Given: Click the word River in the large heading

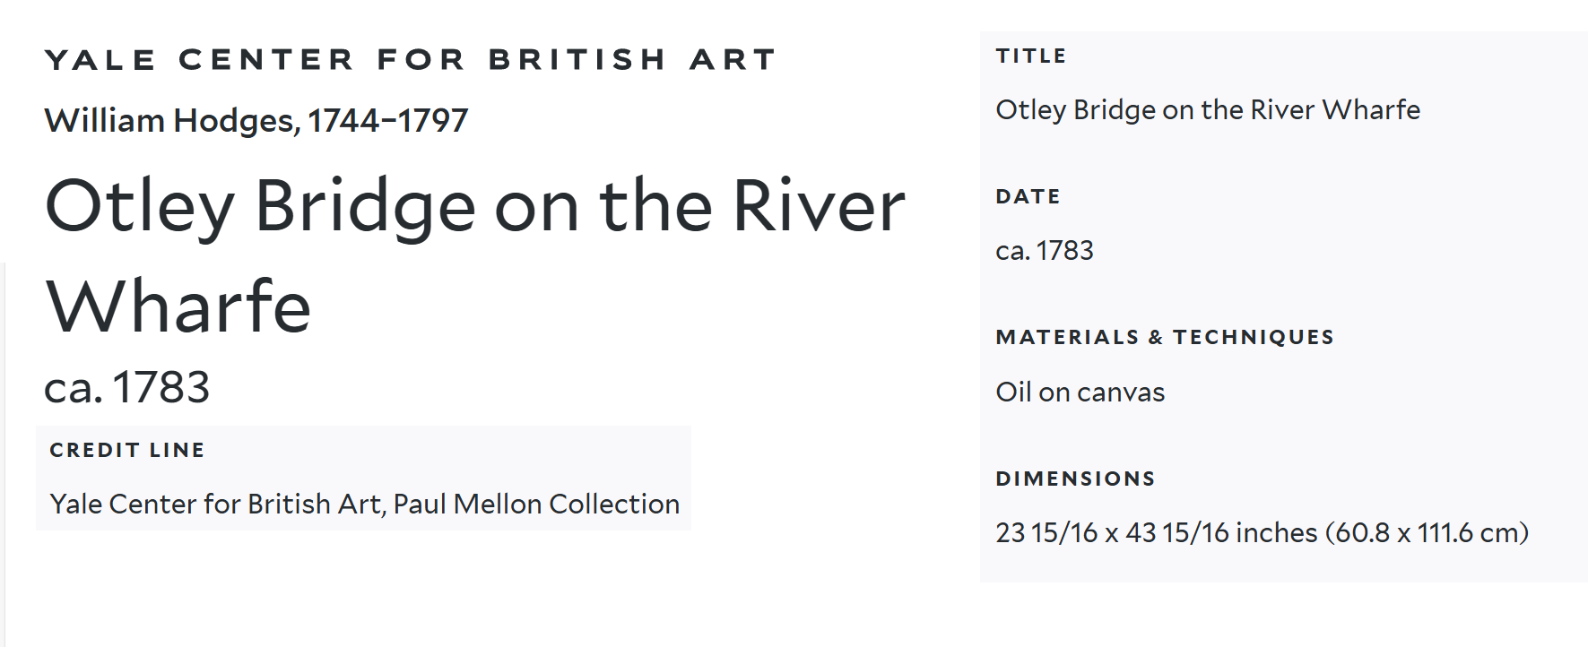Looking at the screenshot, I should (819, 206).
